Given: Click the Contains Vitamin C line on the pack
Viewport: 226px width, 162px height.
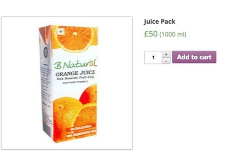Looking at the screenshot, I should tap(74, 82).
